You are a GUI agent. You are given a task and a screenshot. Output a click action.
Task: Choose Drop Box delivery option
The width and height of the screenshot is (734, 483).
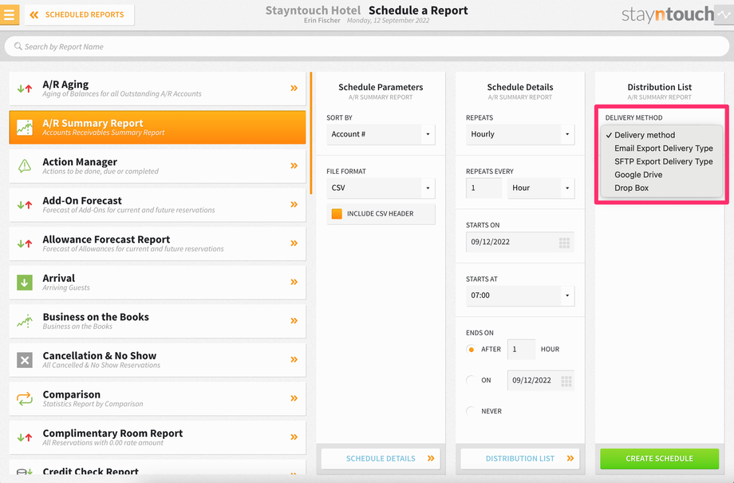click(x=661, y=188)
